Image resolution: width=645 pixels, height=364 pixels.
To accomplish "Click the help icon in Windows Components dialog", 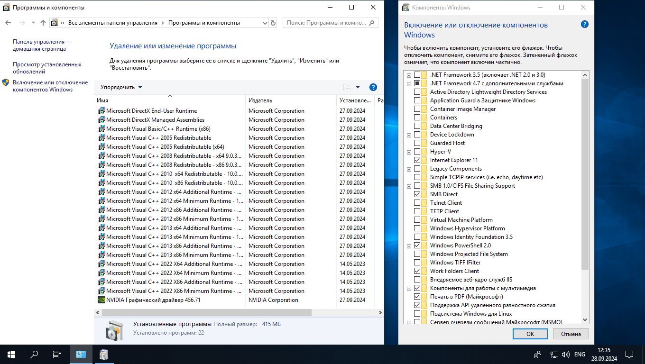I will click(584, 25).
